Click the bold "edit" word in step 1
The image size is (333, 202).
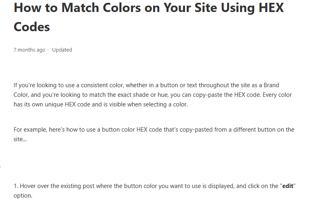pos(288,186)
